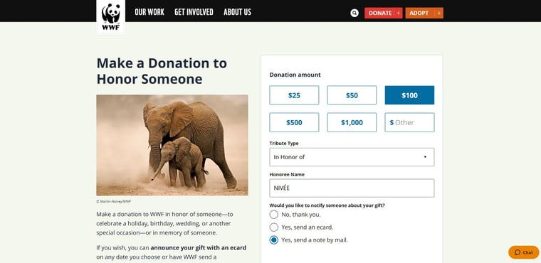Choose the $25 donation amount
This screenshot has width=541, height=263.
tap(294, 95)
